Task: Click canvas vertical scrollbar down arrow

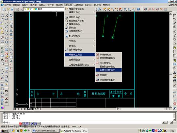Action: pos(171,106)
